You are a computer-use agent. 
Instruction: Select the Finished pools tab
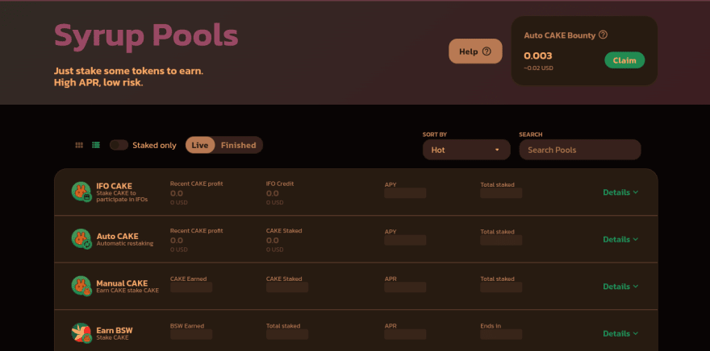pos(238,145)
